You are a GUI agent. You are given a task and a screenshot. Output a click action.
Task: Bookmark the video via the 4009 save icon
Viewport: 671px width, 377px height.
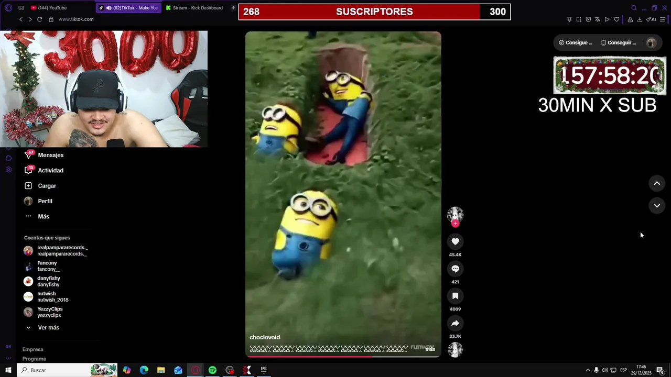coord(455,296)
